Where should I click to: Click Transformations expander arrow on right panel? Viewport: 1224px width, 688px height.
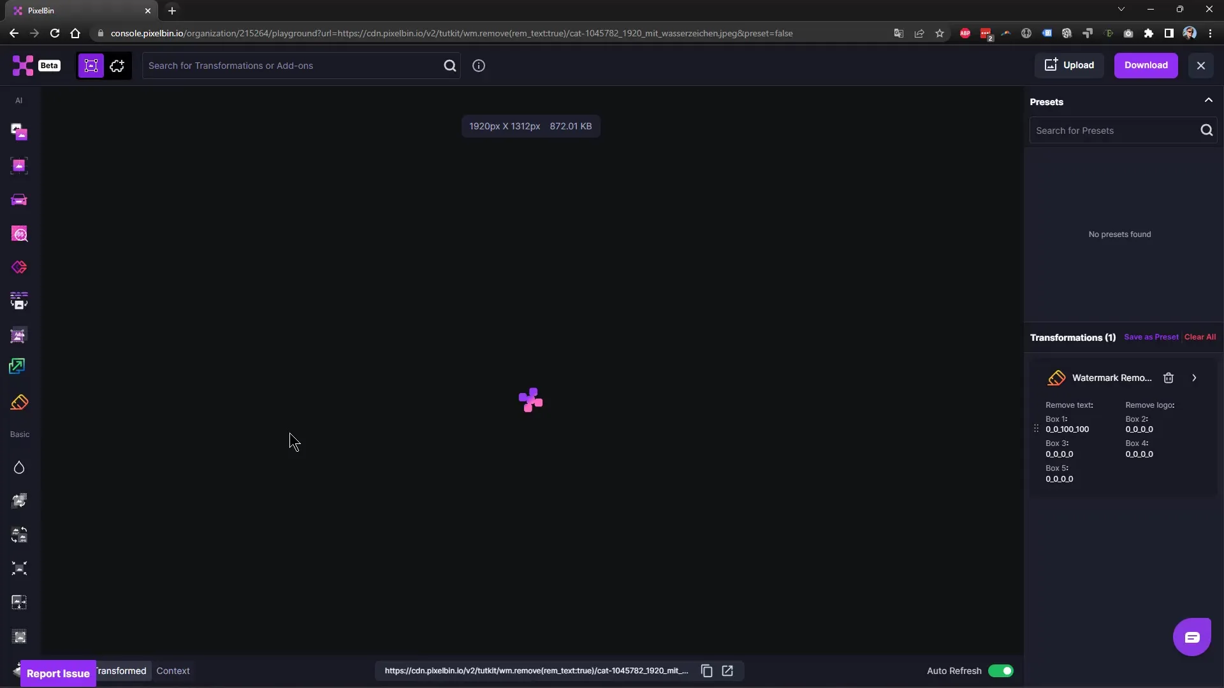click(1194, 377)
